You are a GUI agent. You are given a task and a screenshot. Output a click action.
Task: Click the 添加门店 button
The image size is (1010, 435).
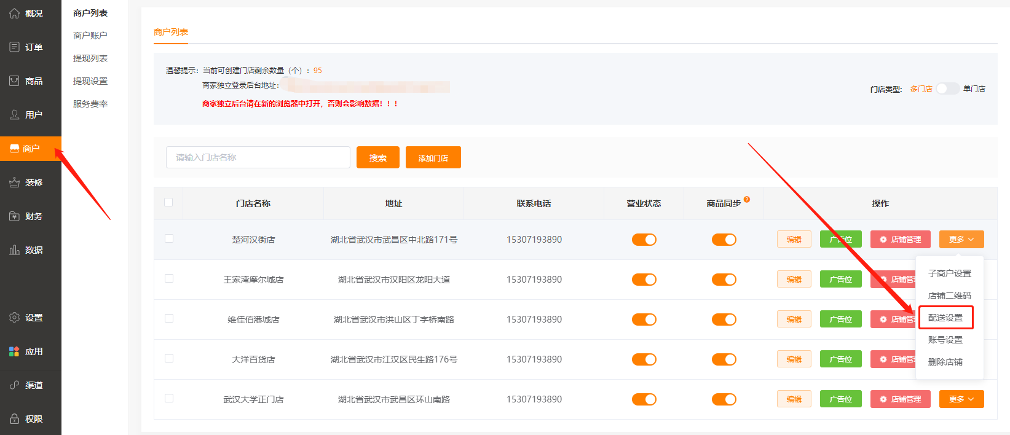[433, 158]
